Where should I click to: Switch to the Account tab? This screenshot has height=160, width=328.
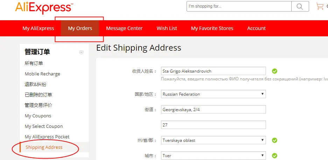257,28
